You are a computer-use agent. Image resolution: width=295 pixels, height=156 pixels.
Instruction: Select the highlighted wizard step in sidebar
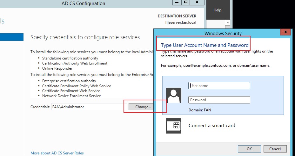pyautogui.click(x=12, y=37)
